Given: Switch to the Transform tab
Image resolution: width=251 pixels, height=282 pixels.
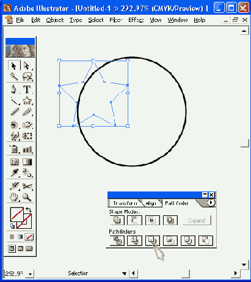Looking at the screenshot, I should [125, 203].
